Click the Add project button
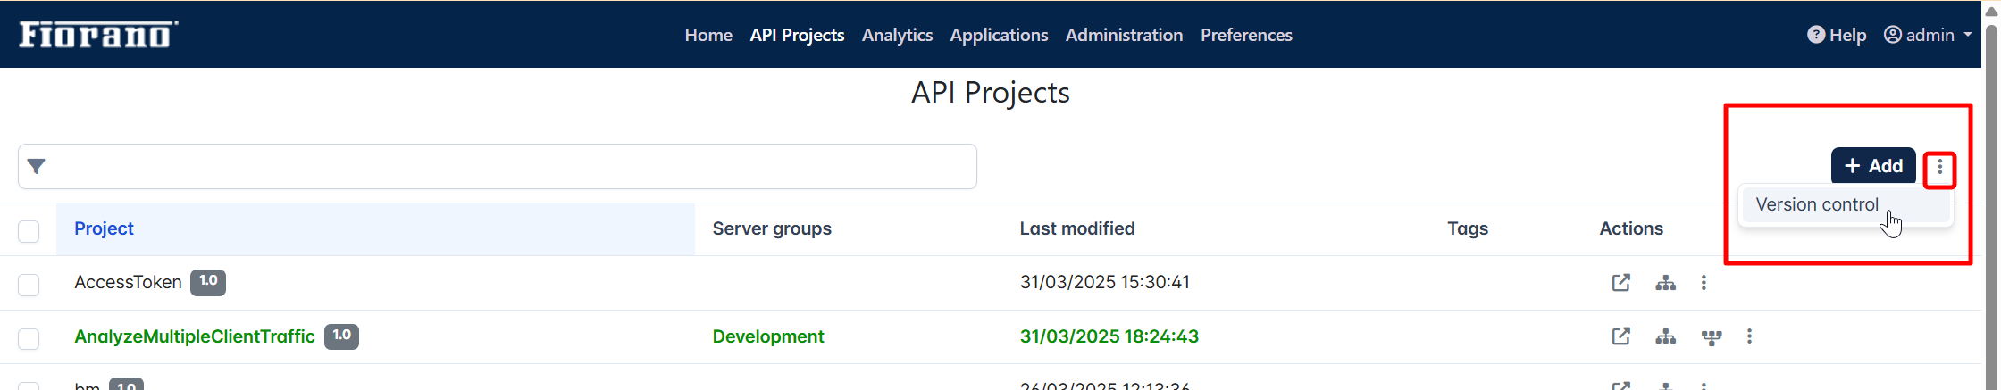This screenshot has width=2001, height=390. point(1873,166)
